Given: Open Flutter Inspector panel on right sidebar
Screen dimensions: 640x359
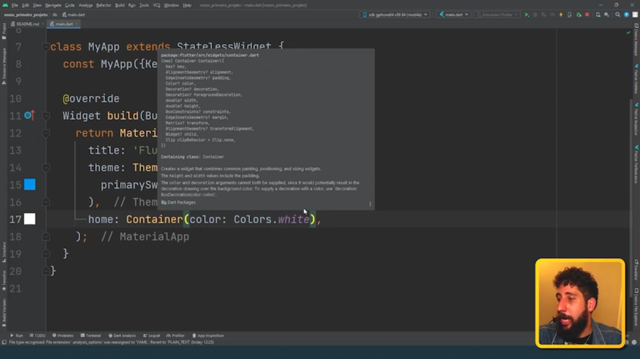Looking at the screenshot, I should point(636,118).
